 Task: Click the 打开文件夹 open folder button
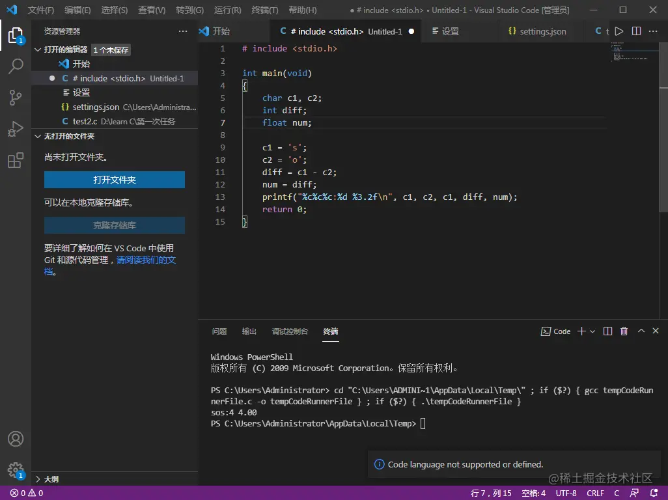click(x=114, y=180)
